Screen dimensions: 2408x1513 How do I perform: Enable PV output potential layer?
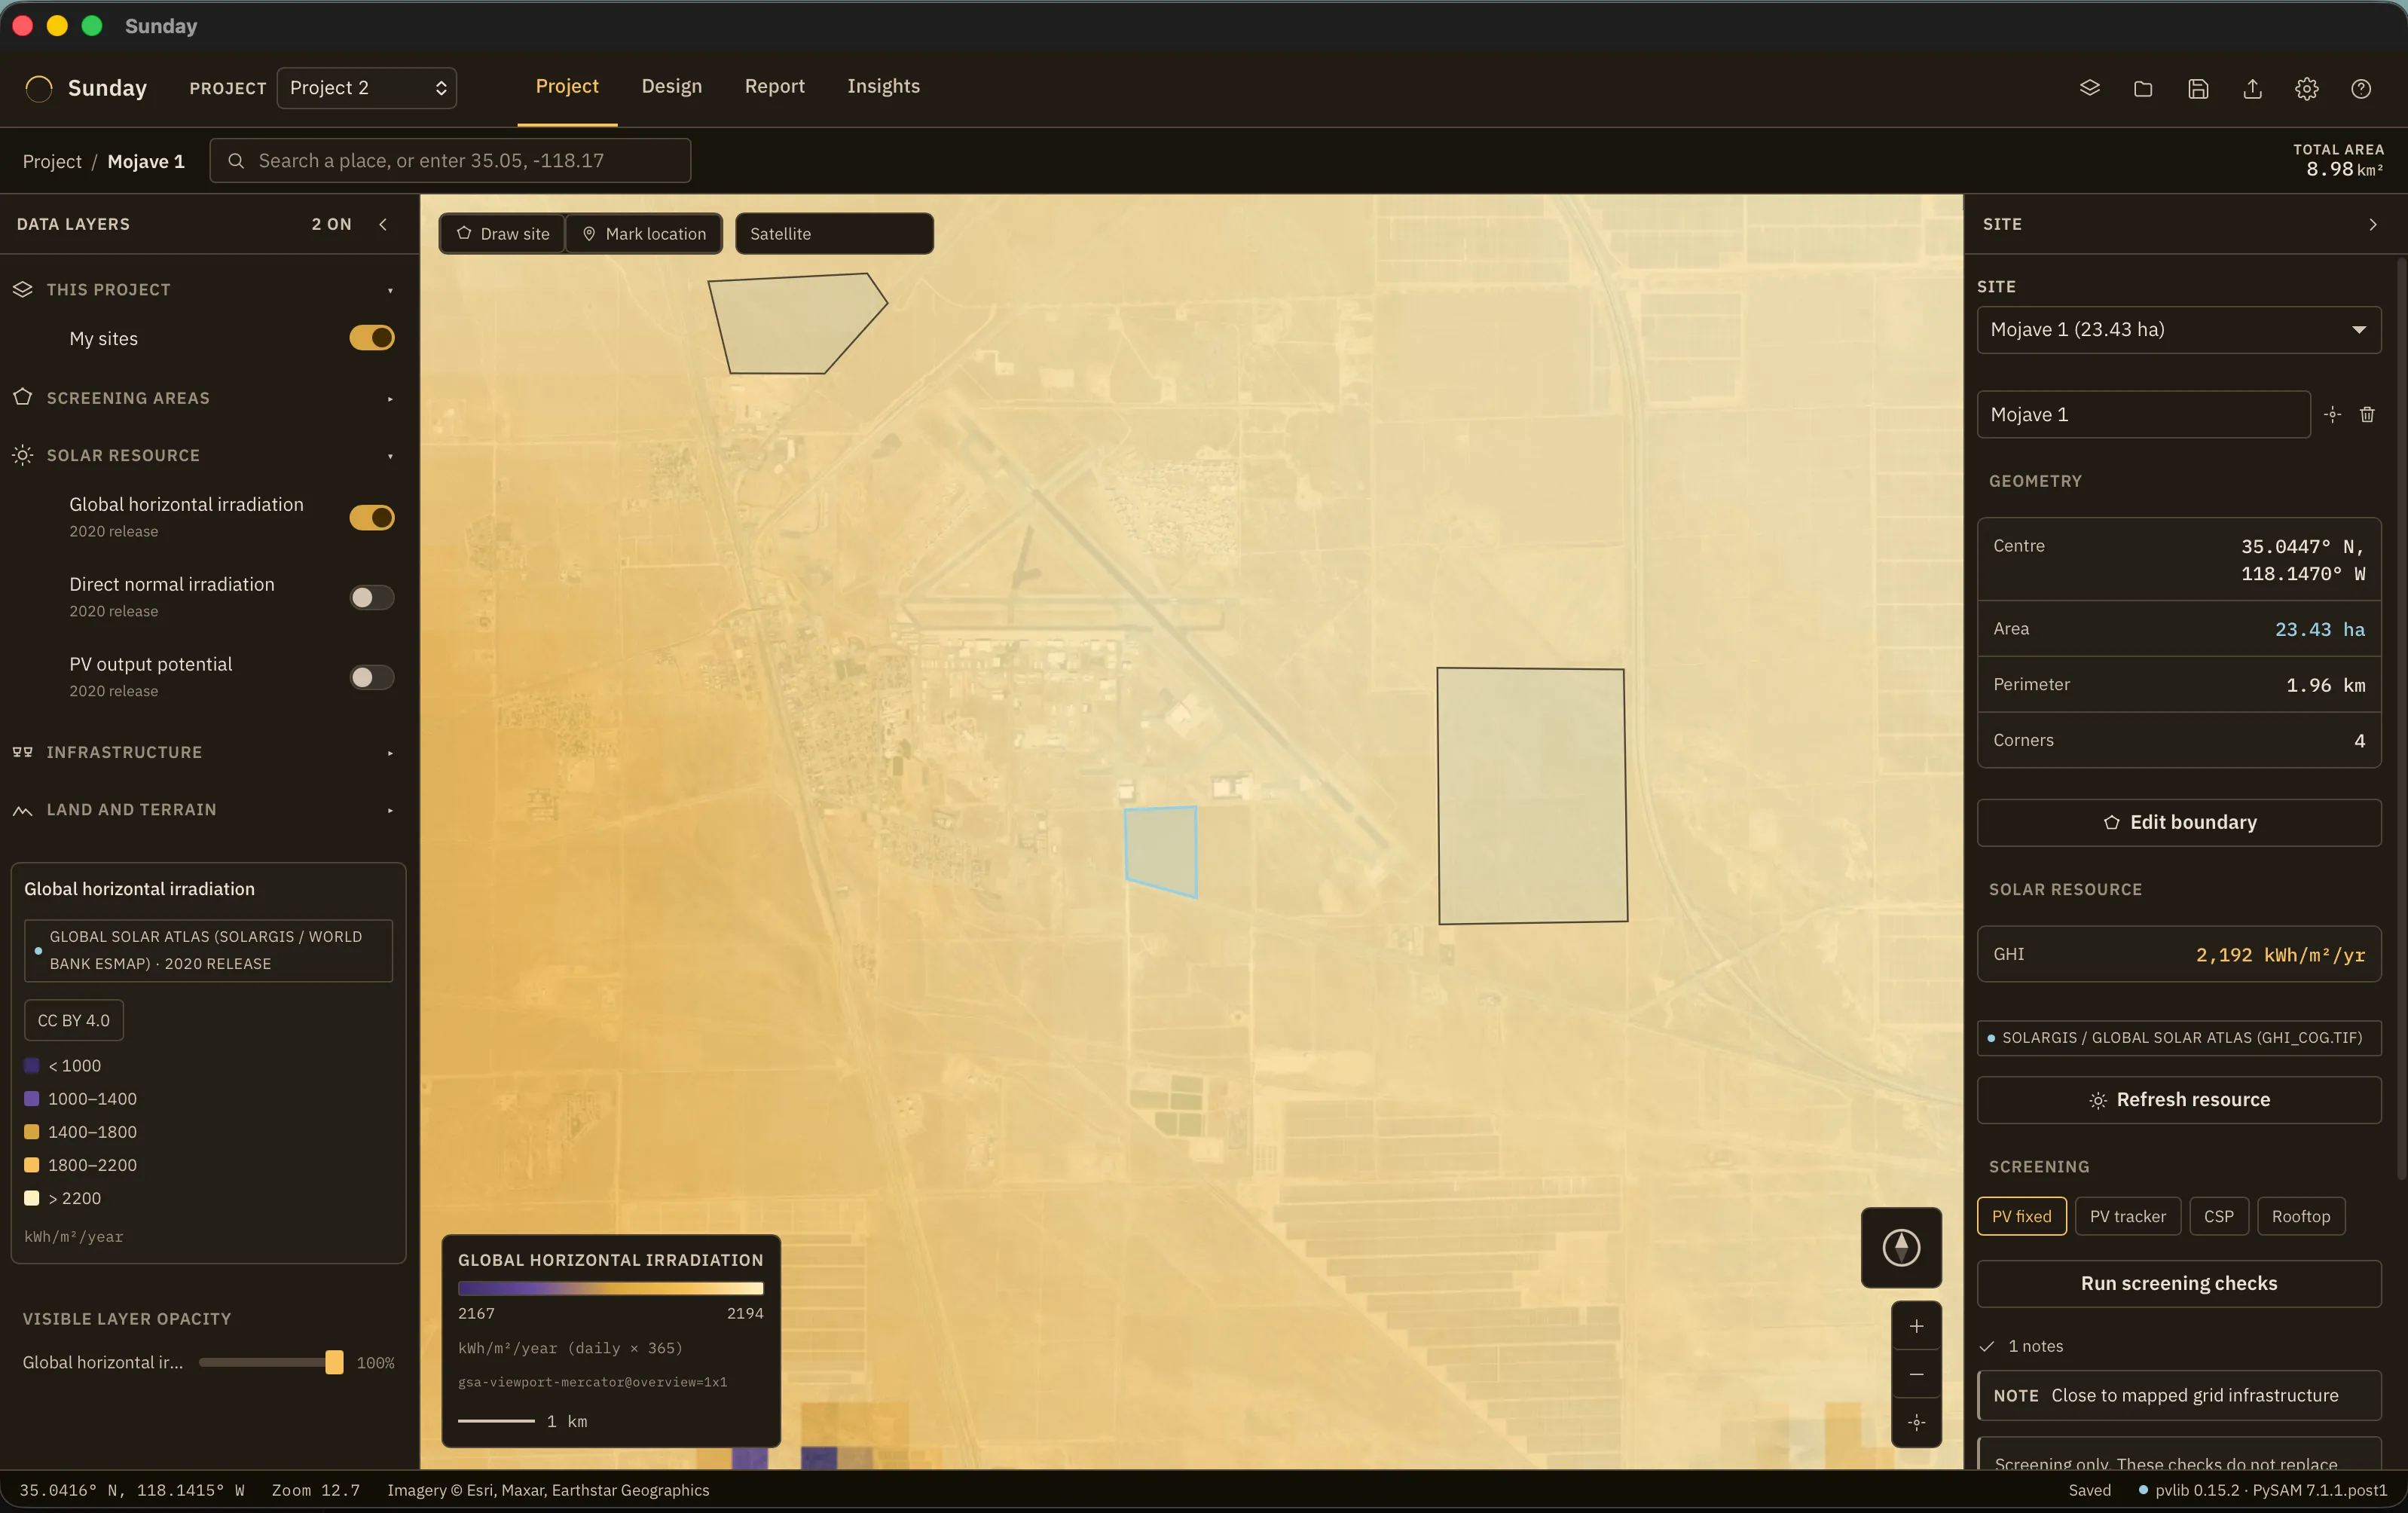point(371,677)
